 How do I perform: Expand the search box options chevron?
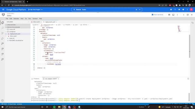pyautogui.click(x=140, y=9)
